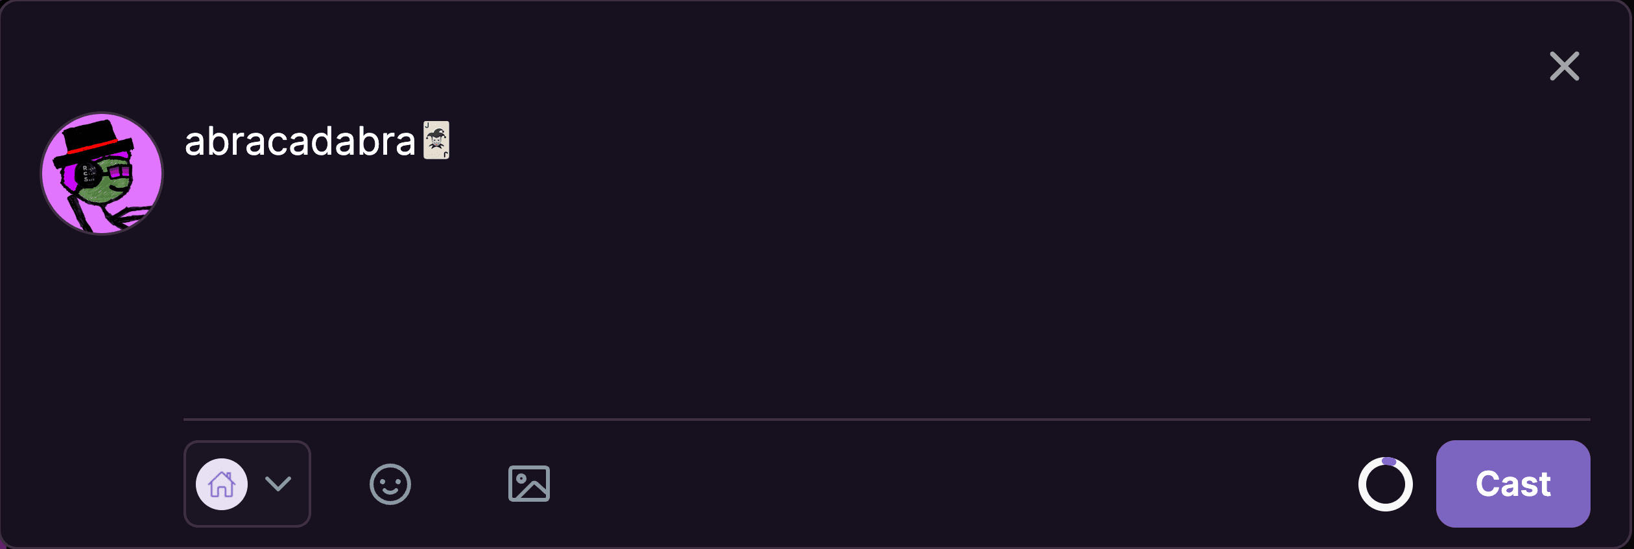Click the house icon in channel picker
The width and height of the screenshot is (1634, 549).
point(222,484)
